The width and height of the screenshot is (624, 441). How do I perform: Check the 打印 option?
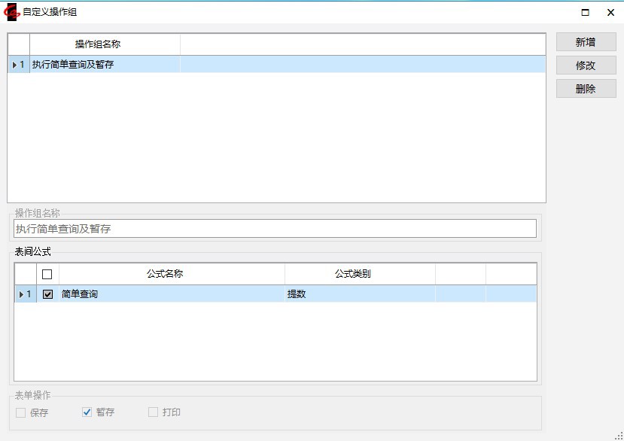(x=154, y=412)
